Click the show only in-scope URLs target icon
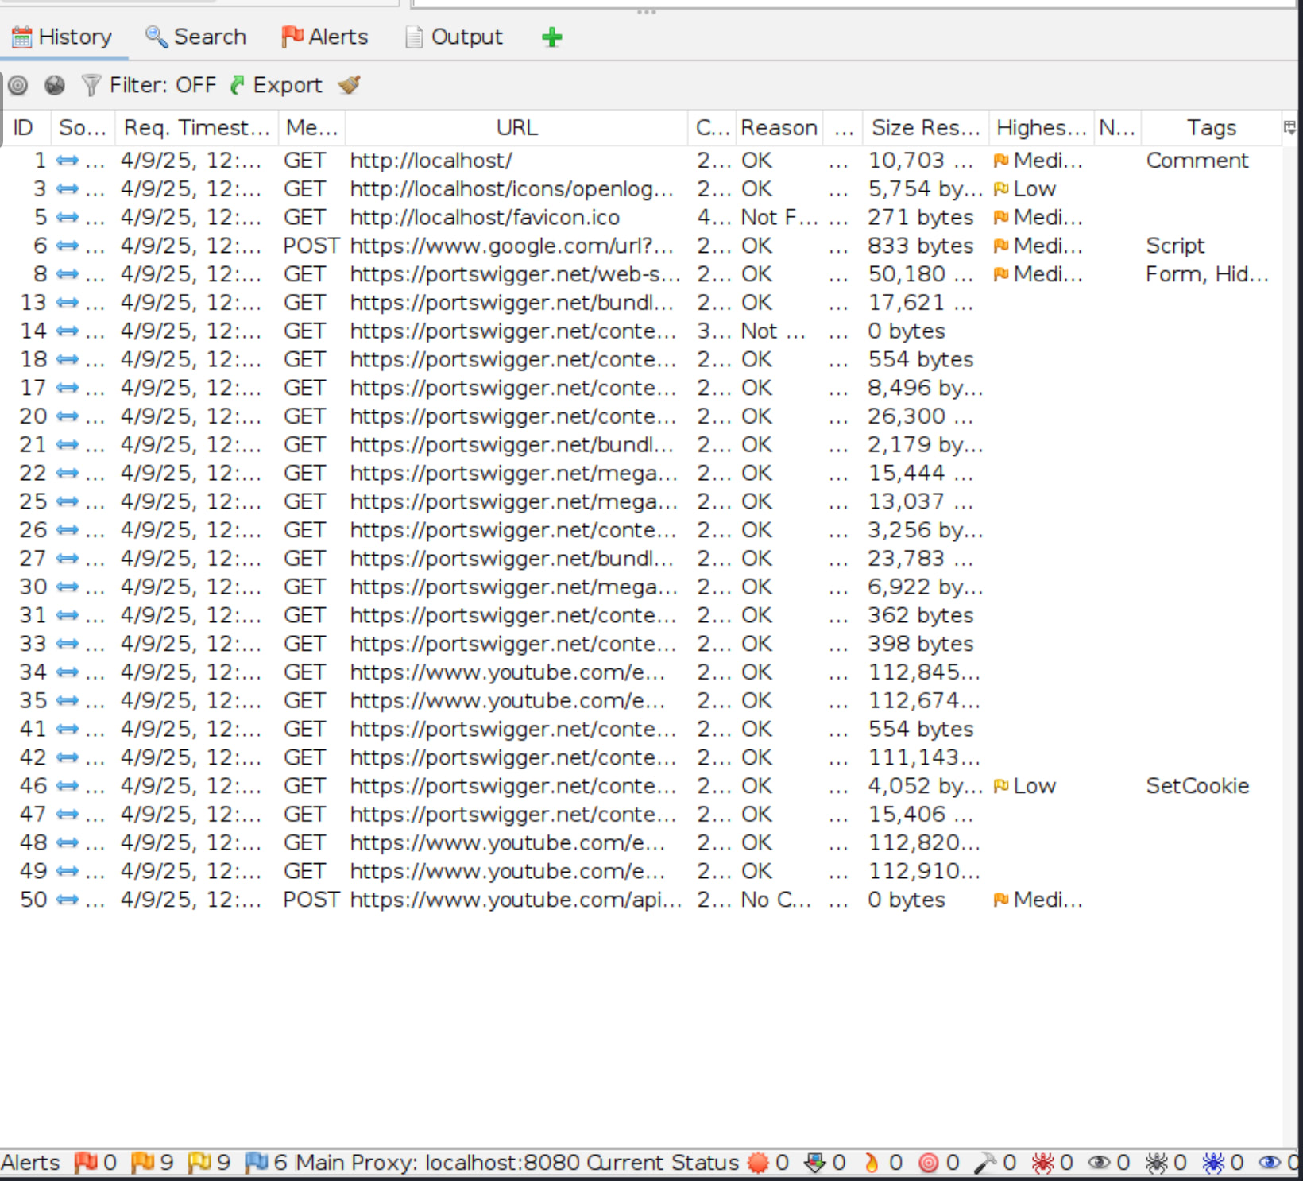The image size is (1303, 1181). pyautogui.click(x=17, y=85)
